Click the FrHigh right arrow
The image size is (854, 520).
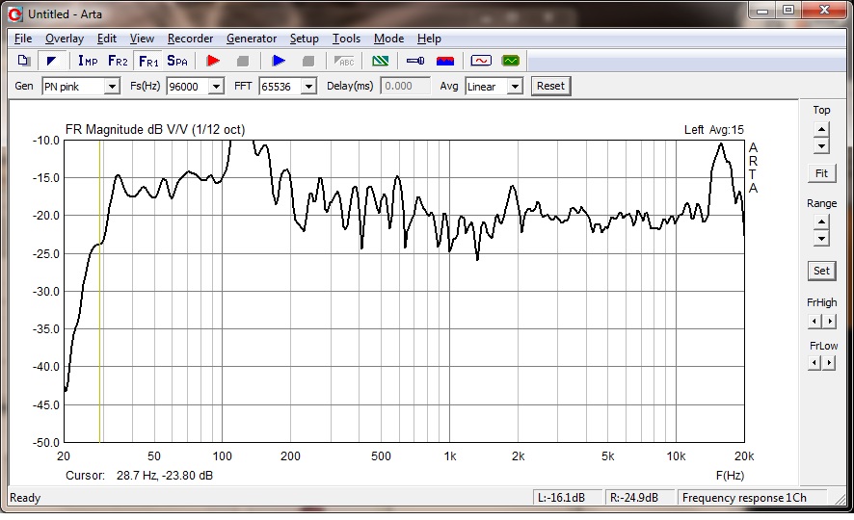tap(830, 322)
